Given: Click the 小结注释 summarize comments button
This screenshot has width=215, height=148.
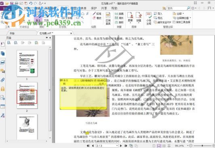Looking at the screenshot, I should (149, 18).
